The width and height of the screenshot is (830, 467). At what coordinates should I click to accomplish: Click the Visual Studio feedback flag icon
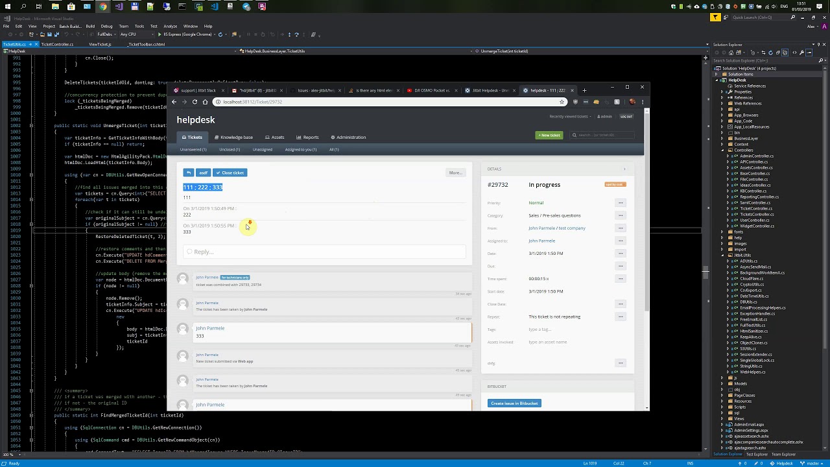click(x=715, y=18)
